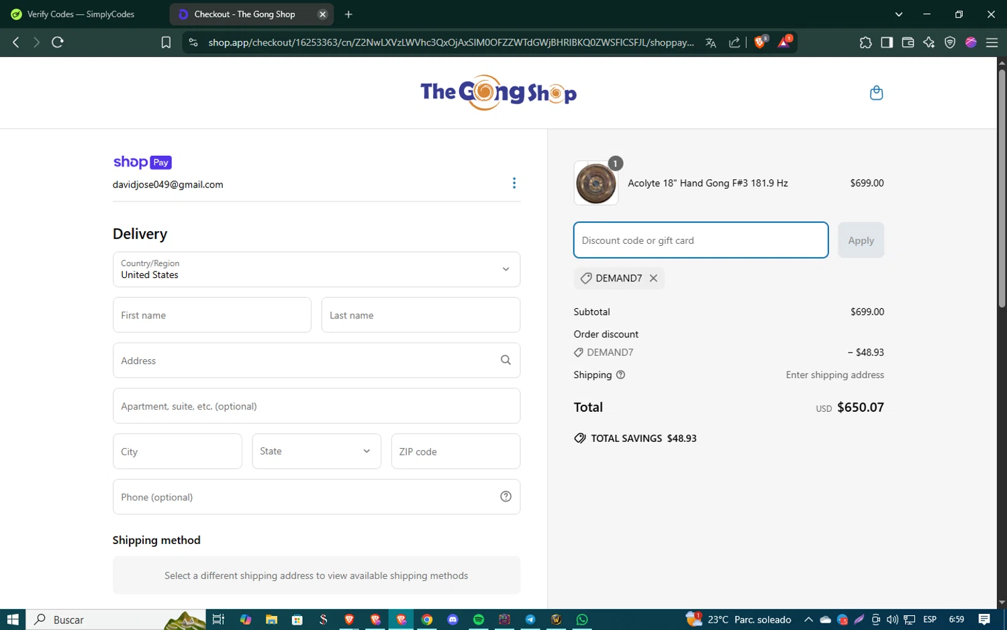Expand the Country/Region dropdown
This screenshot has height=630, width=1007.
click(x=316, y=269)
